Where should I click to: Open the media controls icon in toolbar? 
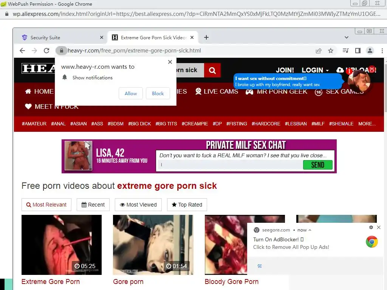point(345,51)
